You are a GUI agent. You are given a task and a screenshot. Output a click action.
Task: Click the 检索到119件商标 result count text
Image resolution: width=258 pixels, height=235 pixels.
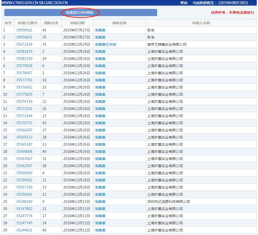(x=80, y=13)
